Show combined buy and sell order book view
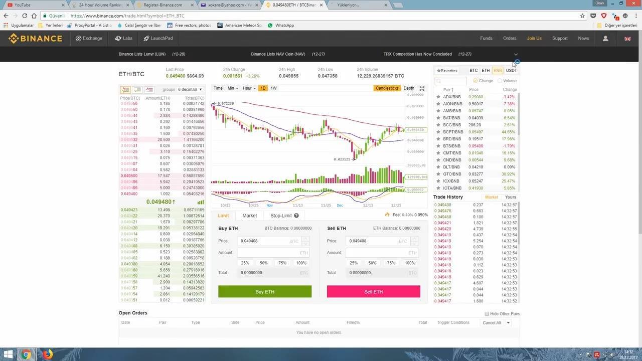Viewport: 642px width, 361px height. click(x=125, y=90)
